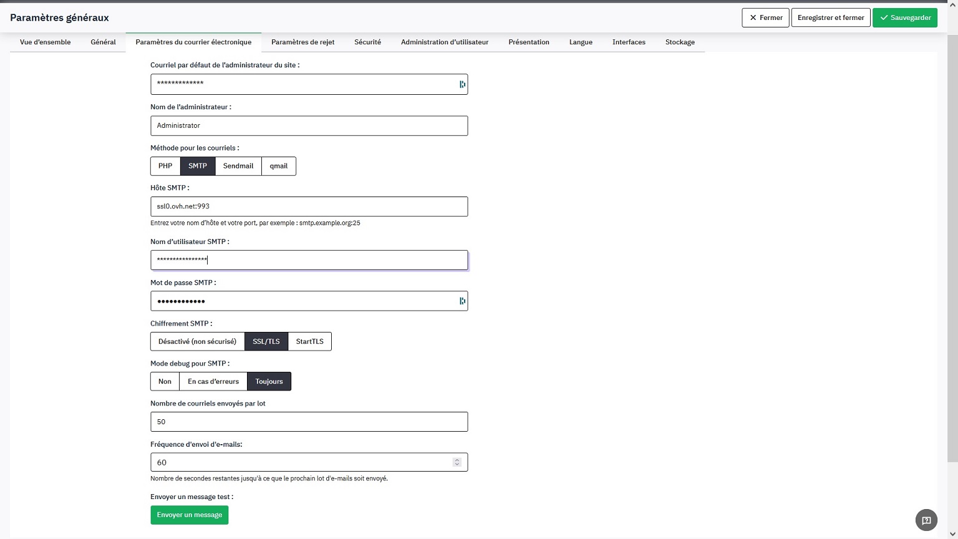The height and width of the screenshot is (539, 958).
Task: Click password manager icon in admin email field
Action: click(x=462, y=84)
